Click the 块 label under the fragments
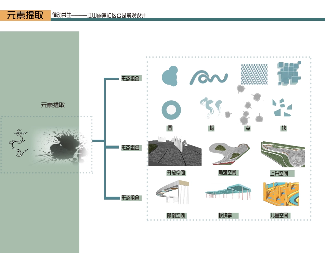Image resolution: width=325 pixels, height=253 pixels. tap(283, 128)
